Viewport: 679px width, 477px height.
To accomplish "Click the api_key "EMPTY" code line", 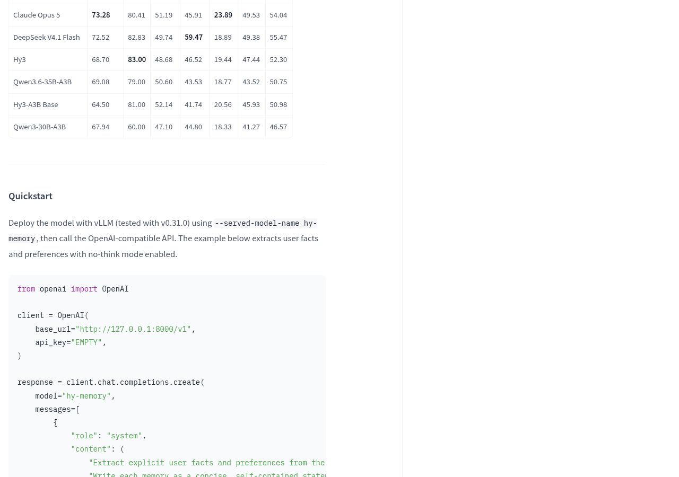I will pyautogui.click(x=71, y=342).
